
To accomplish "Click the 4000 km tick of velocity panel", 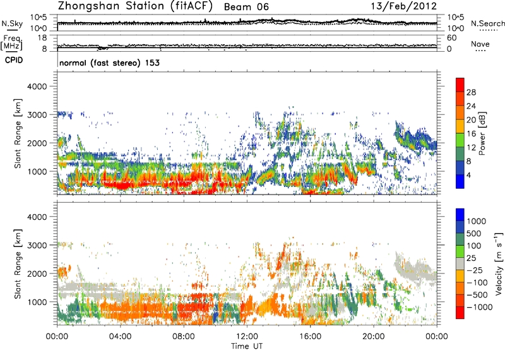I will coord(37,217).
